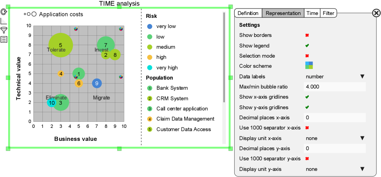Click the pie icon in the Invest quadrant
This screenshot has height=177, width=381.
point(121,29)
